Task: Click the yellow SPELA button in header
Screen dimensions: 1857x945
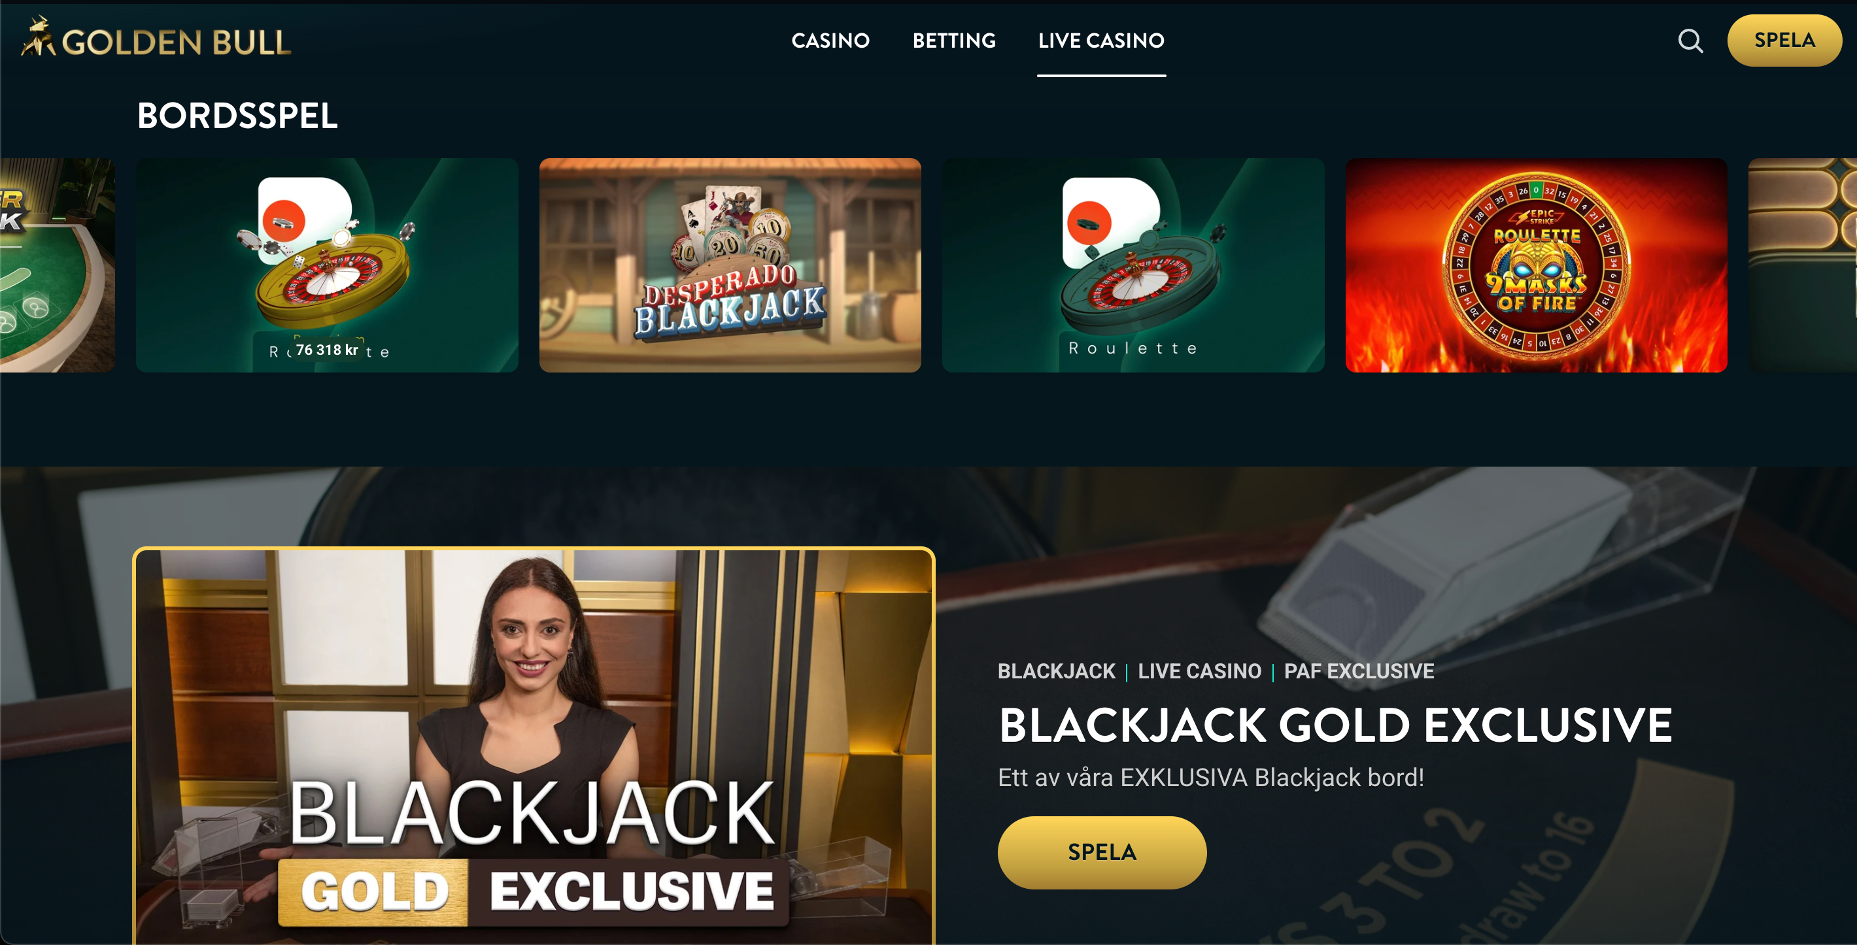Action: (1784, 41)
